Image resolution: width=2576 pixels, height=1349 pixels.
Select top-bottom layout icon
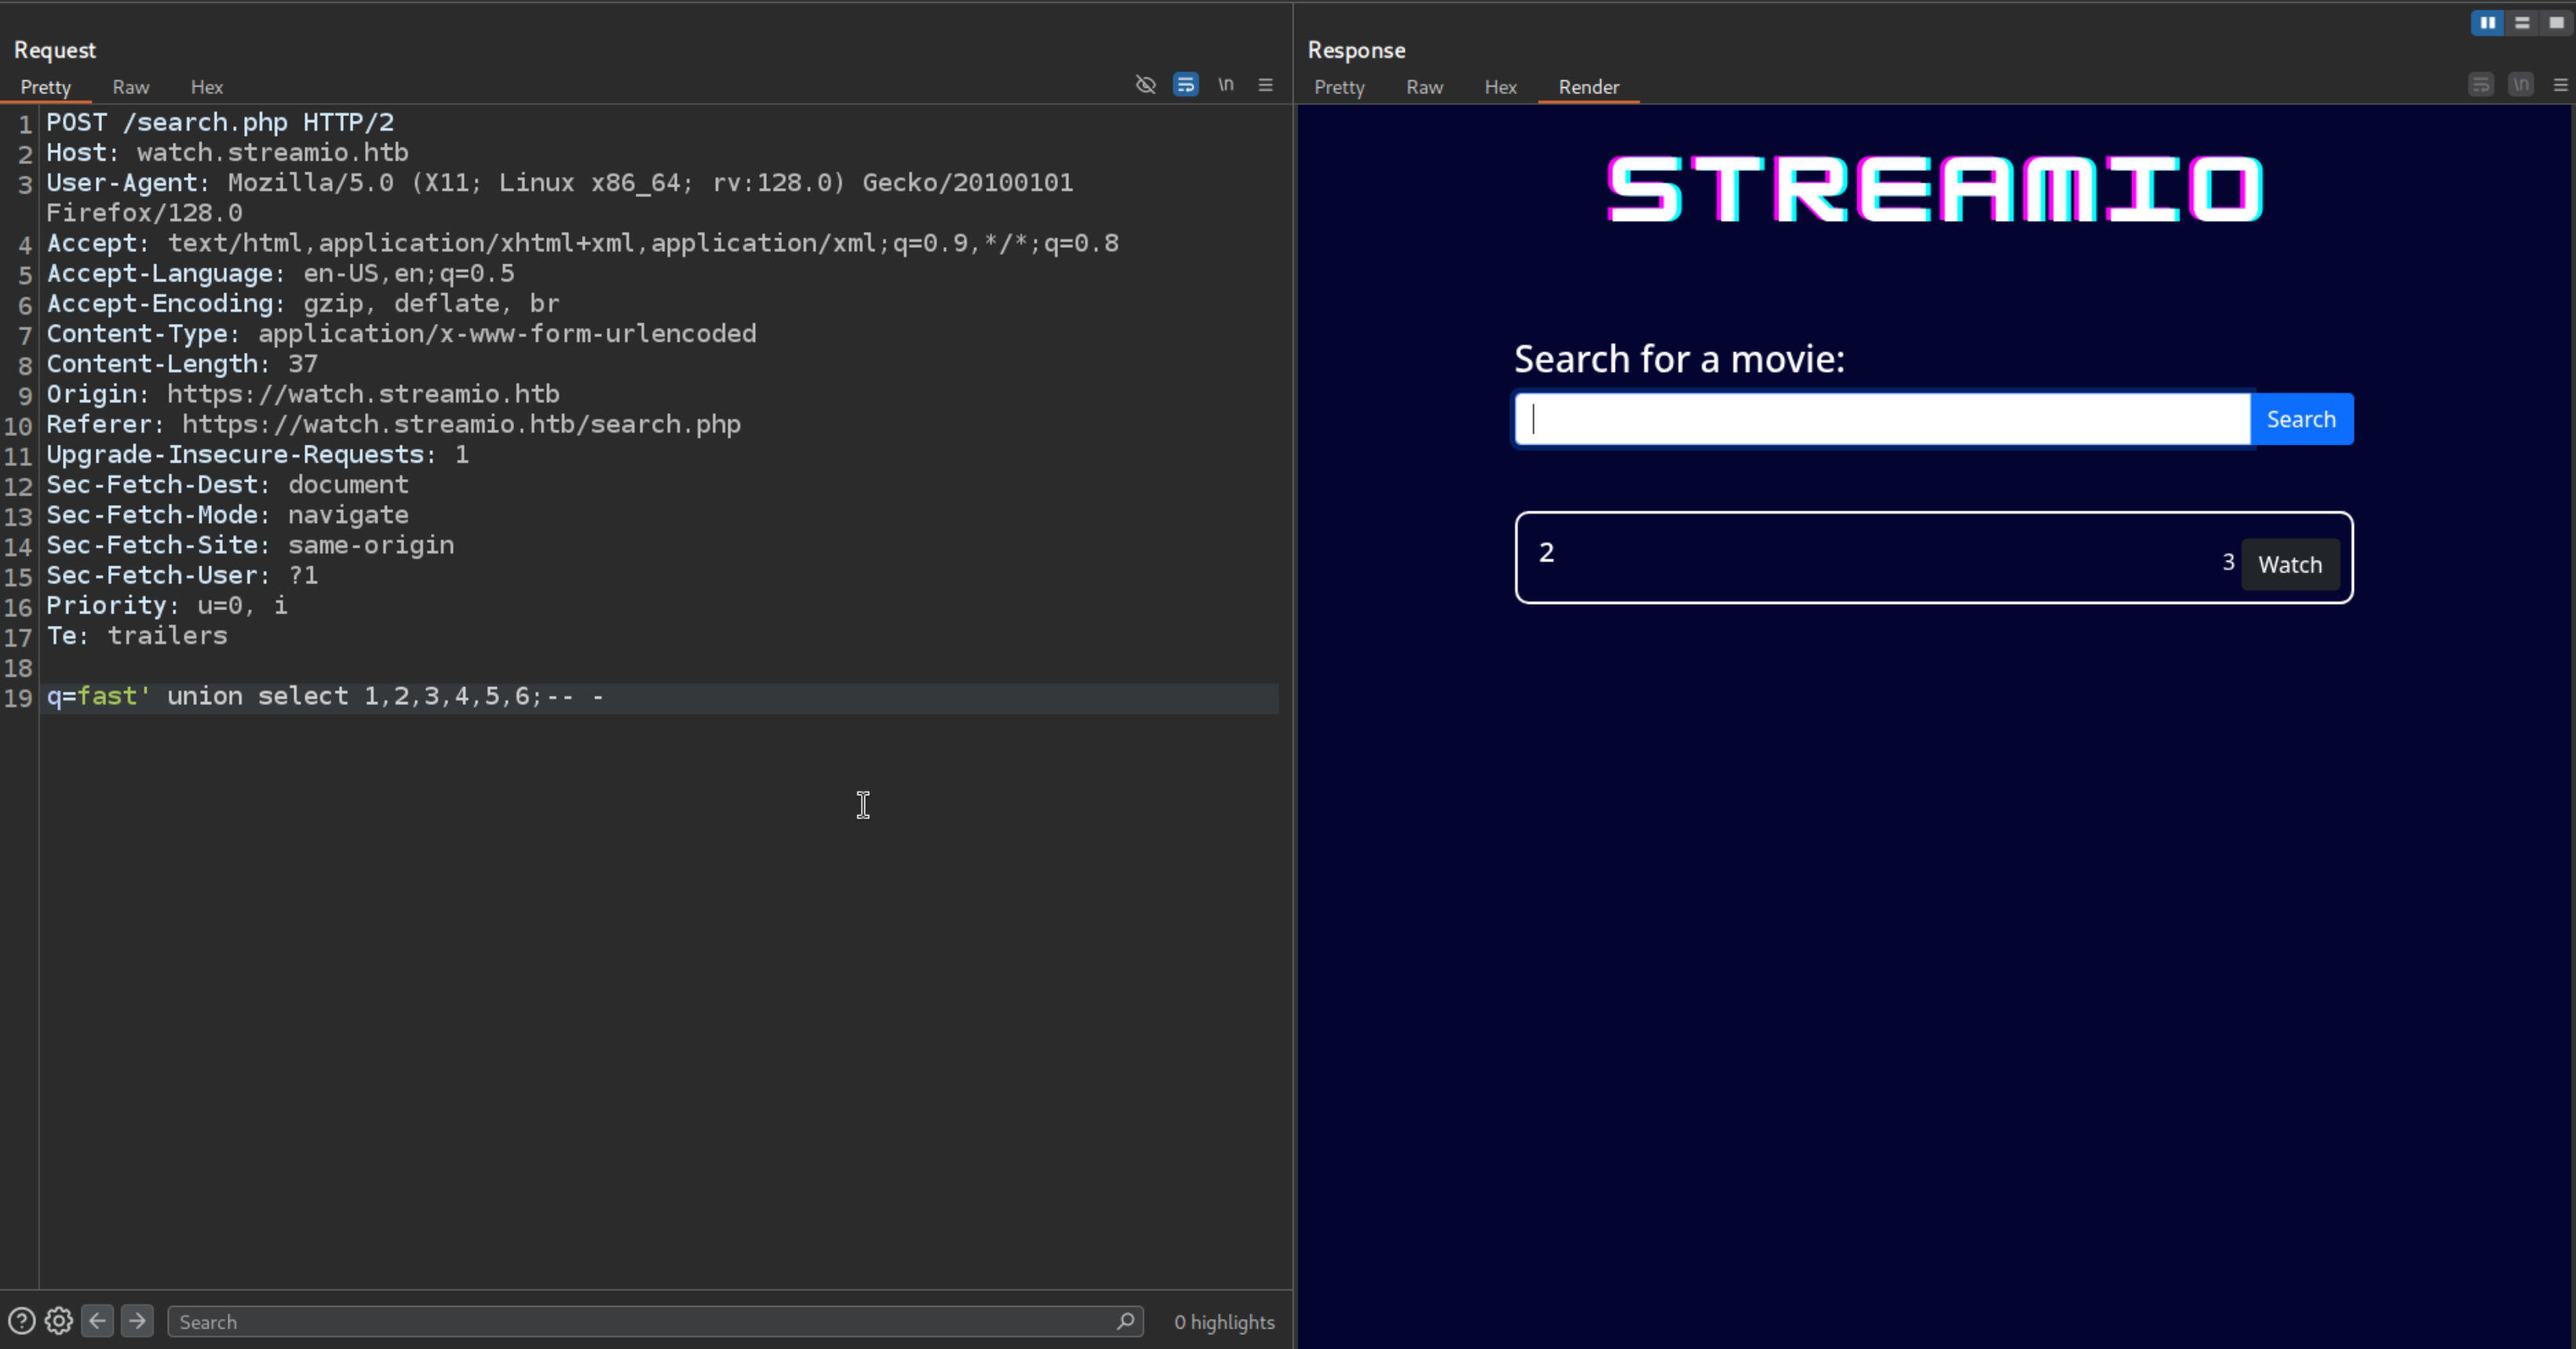point(2522,22)
